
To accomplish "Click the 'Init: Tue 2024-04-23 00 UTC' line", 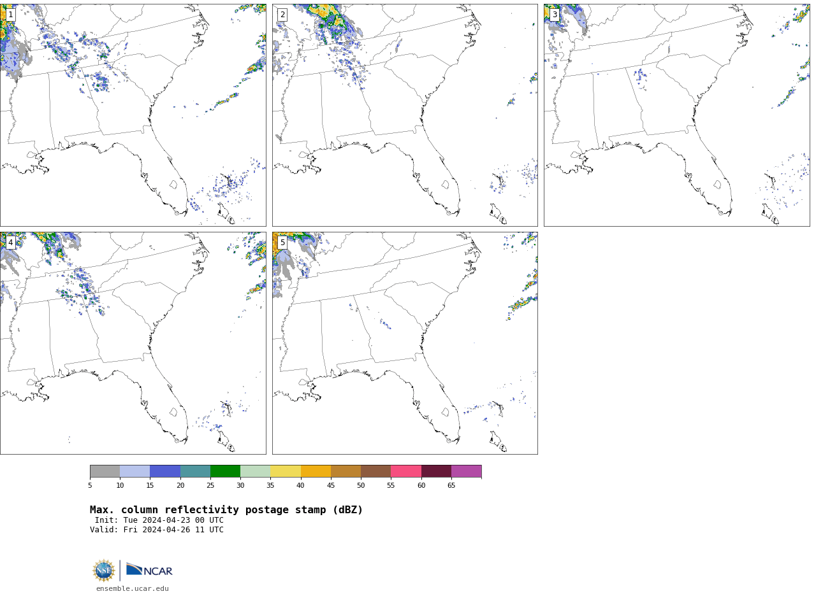I will pyautogui.click(x=159, y=520).
